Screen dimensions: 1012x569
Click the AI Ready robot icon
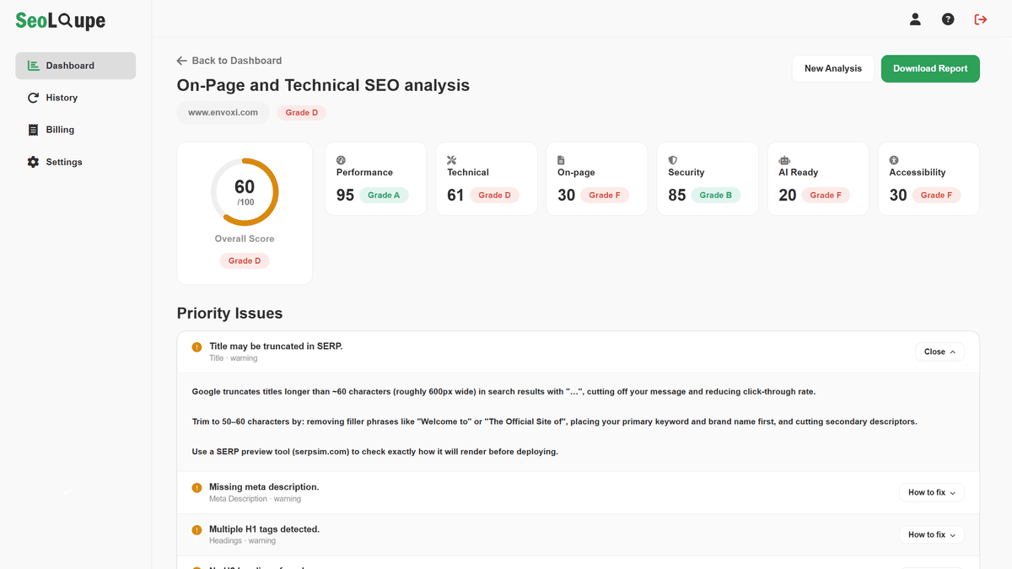tap(783, 160)
